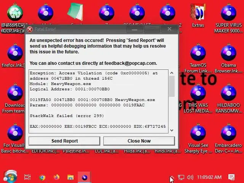Click the scrollbar thumb in the error details box
Image resolution: width=244 pixels, height=183 pixels.
(x=172, y=86)
